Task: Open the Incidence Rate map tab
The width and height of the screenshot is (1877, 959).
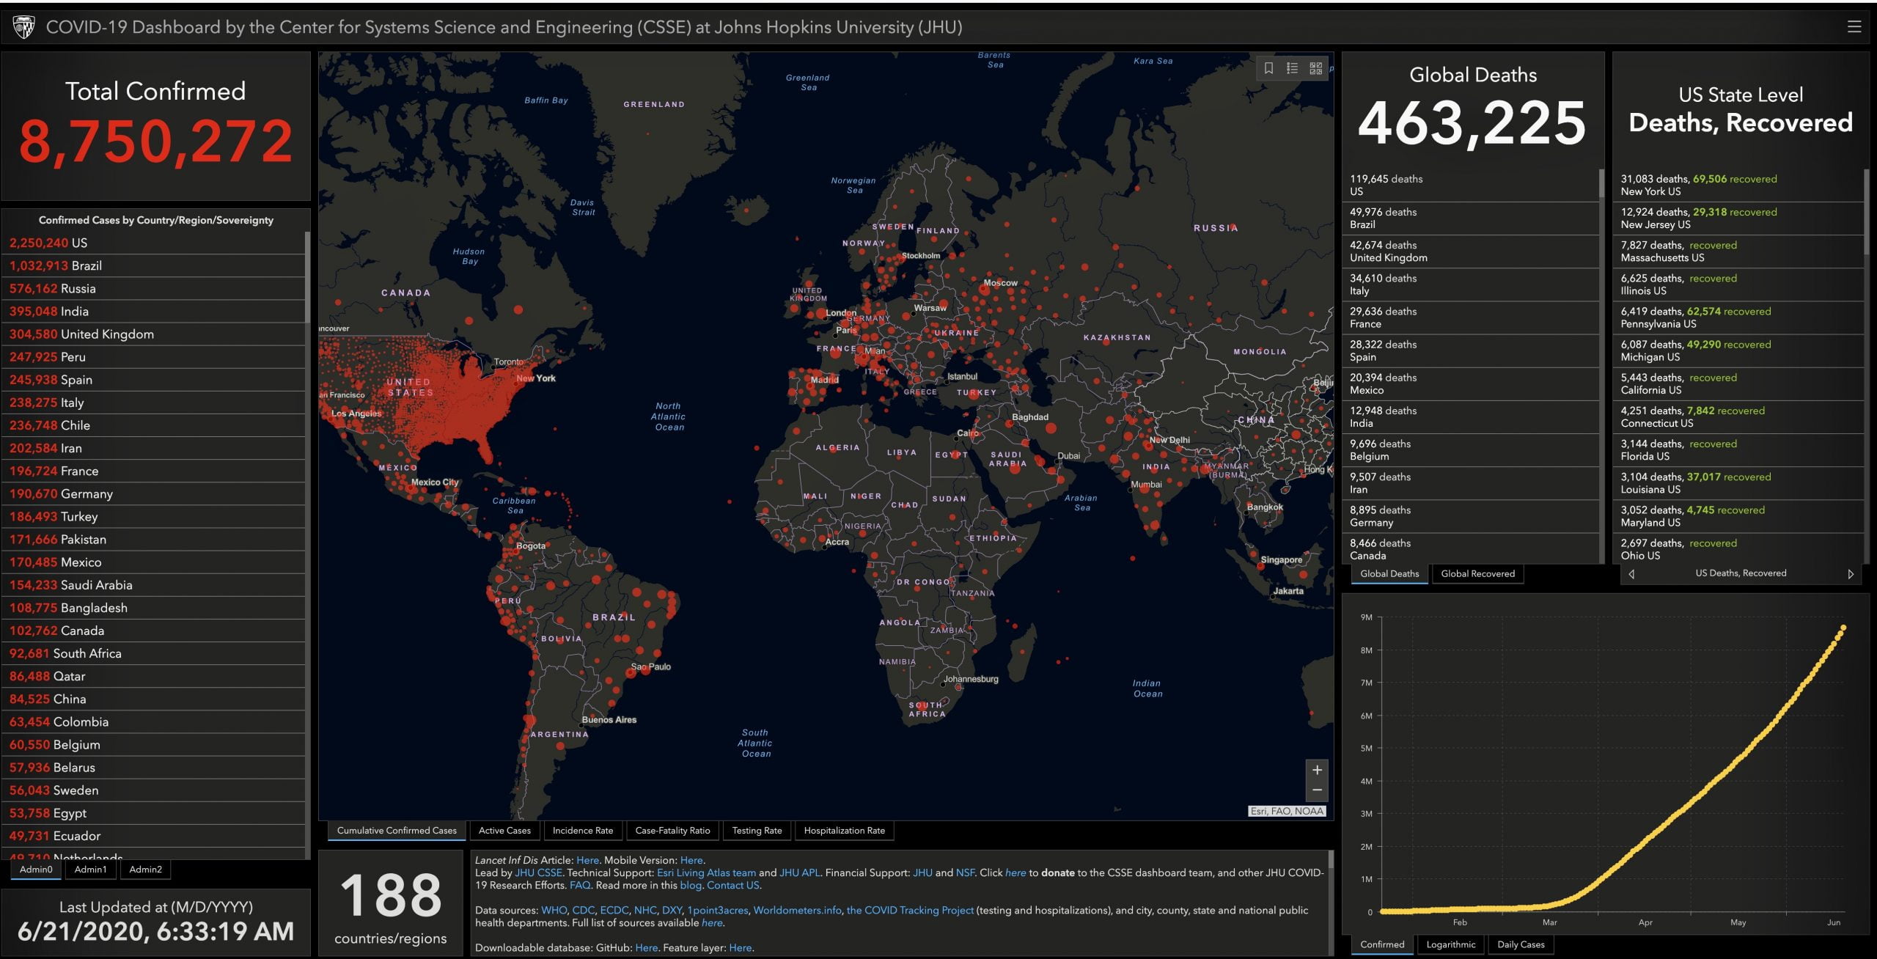Action: click(583, 831)
